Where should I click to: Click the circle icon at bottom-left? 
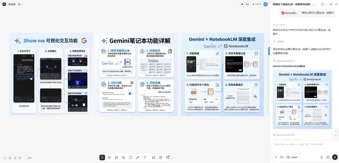tap(5, 158)
